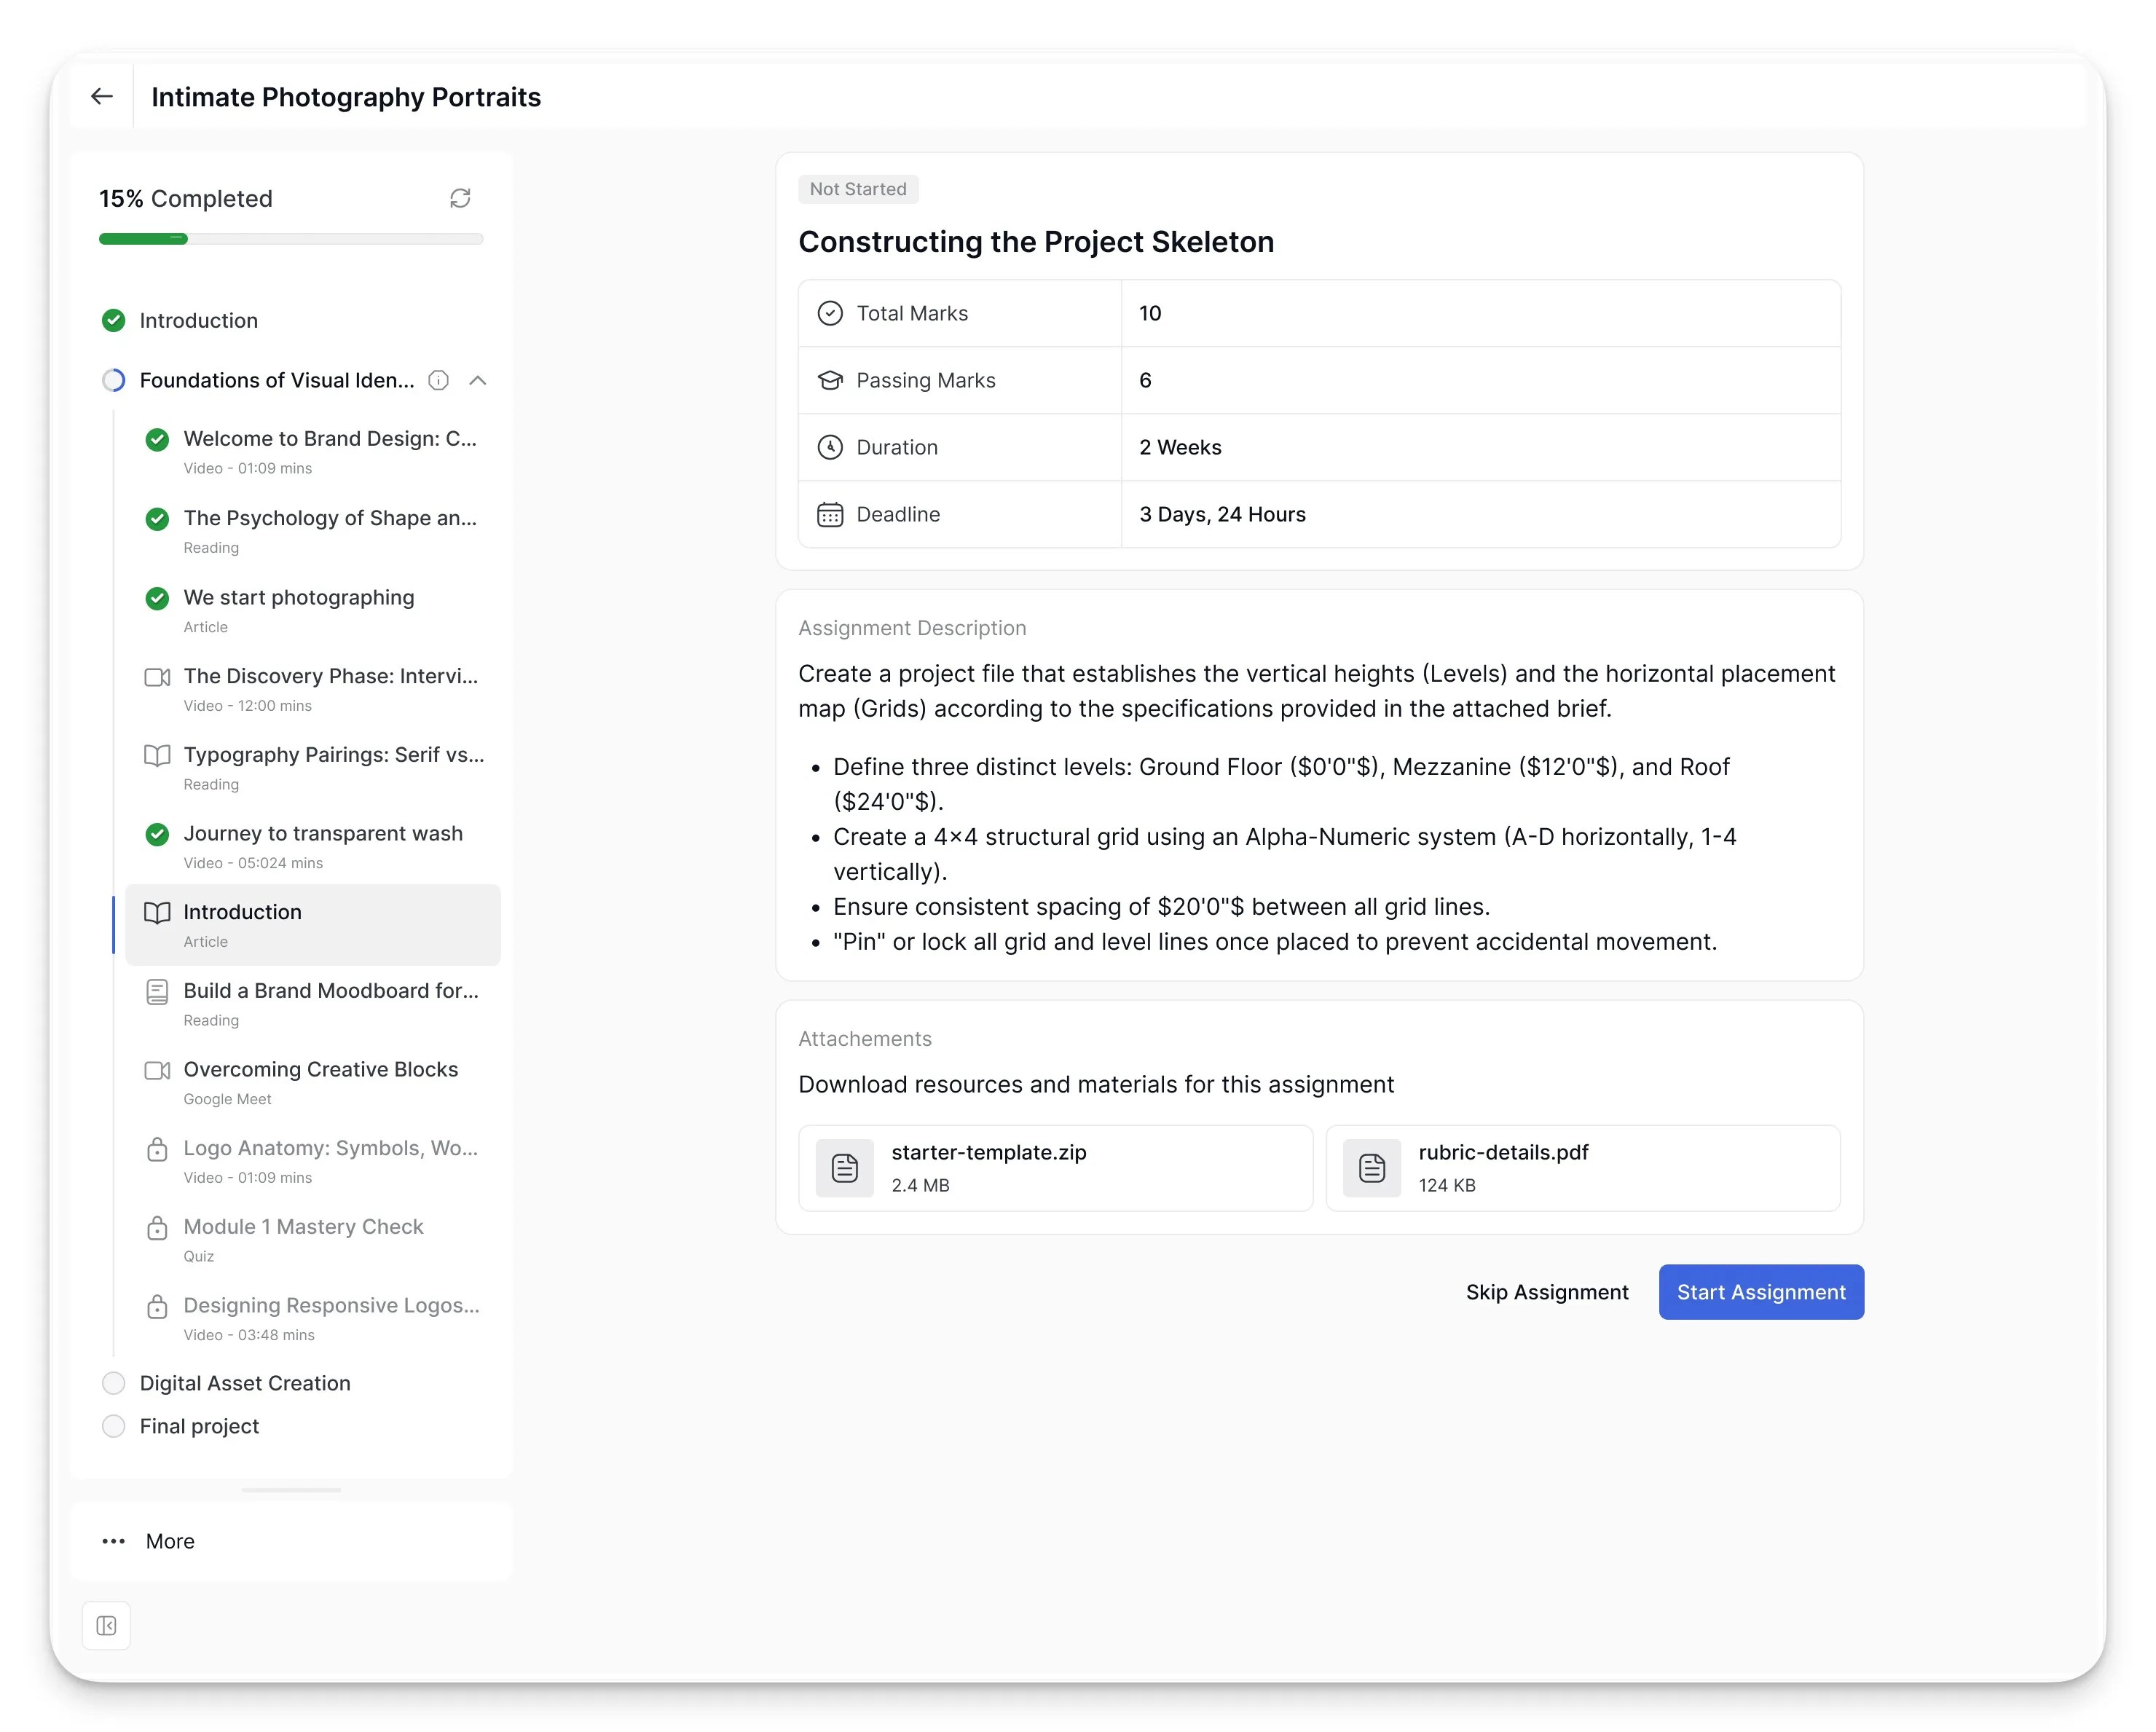Click the three-dots More icon
2156x1732 pixels.
(114, 1541)
